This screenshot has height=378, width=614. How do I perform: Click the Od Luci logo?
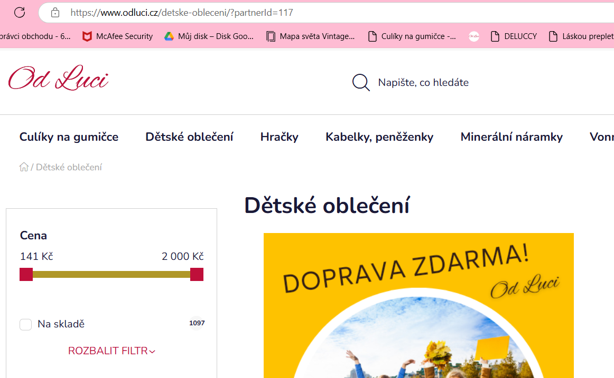(58, 78)
